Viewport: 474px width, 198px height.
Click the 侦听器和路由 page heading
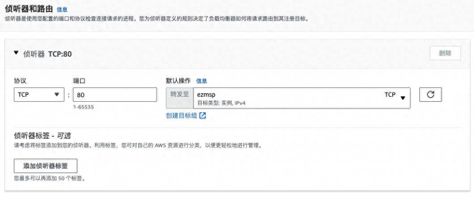click(x=29, y=8)
